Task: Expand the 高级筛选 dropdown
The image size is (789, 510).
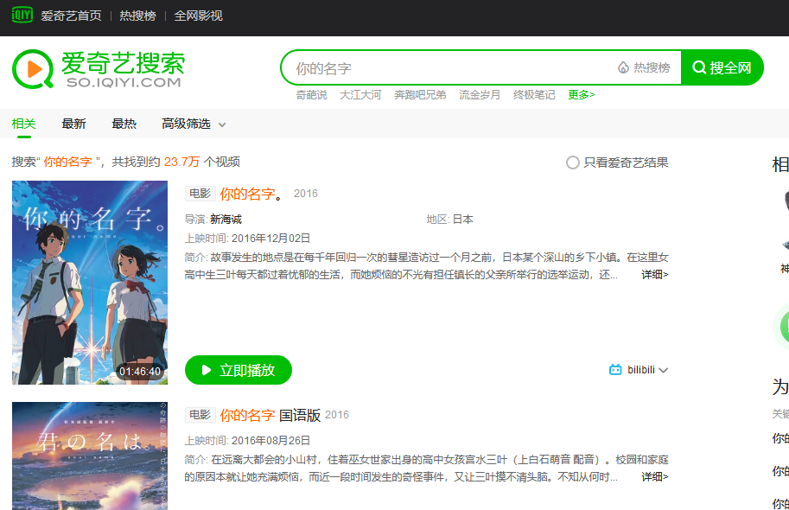Action: [194, 124]
